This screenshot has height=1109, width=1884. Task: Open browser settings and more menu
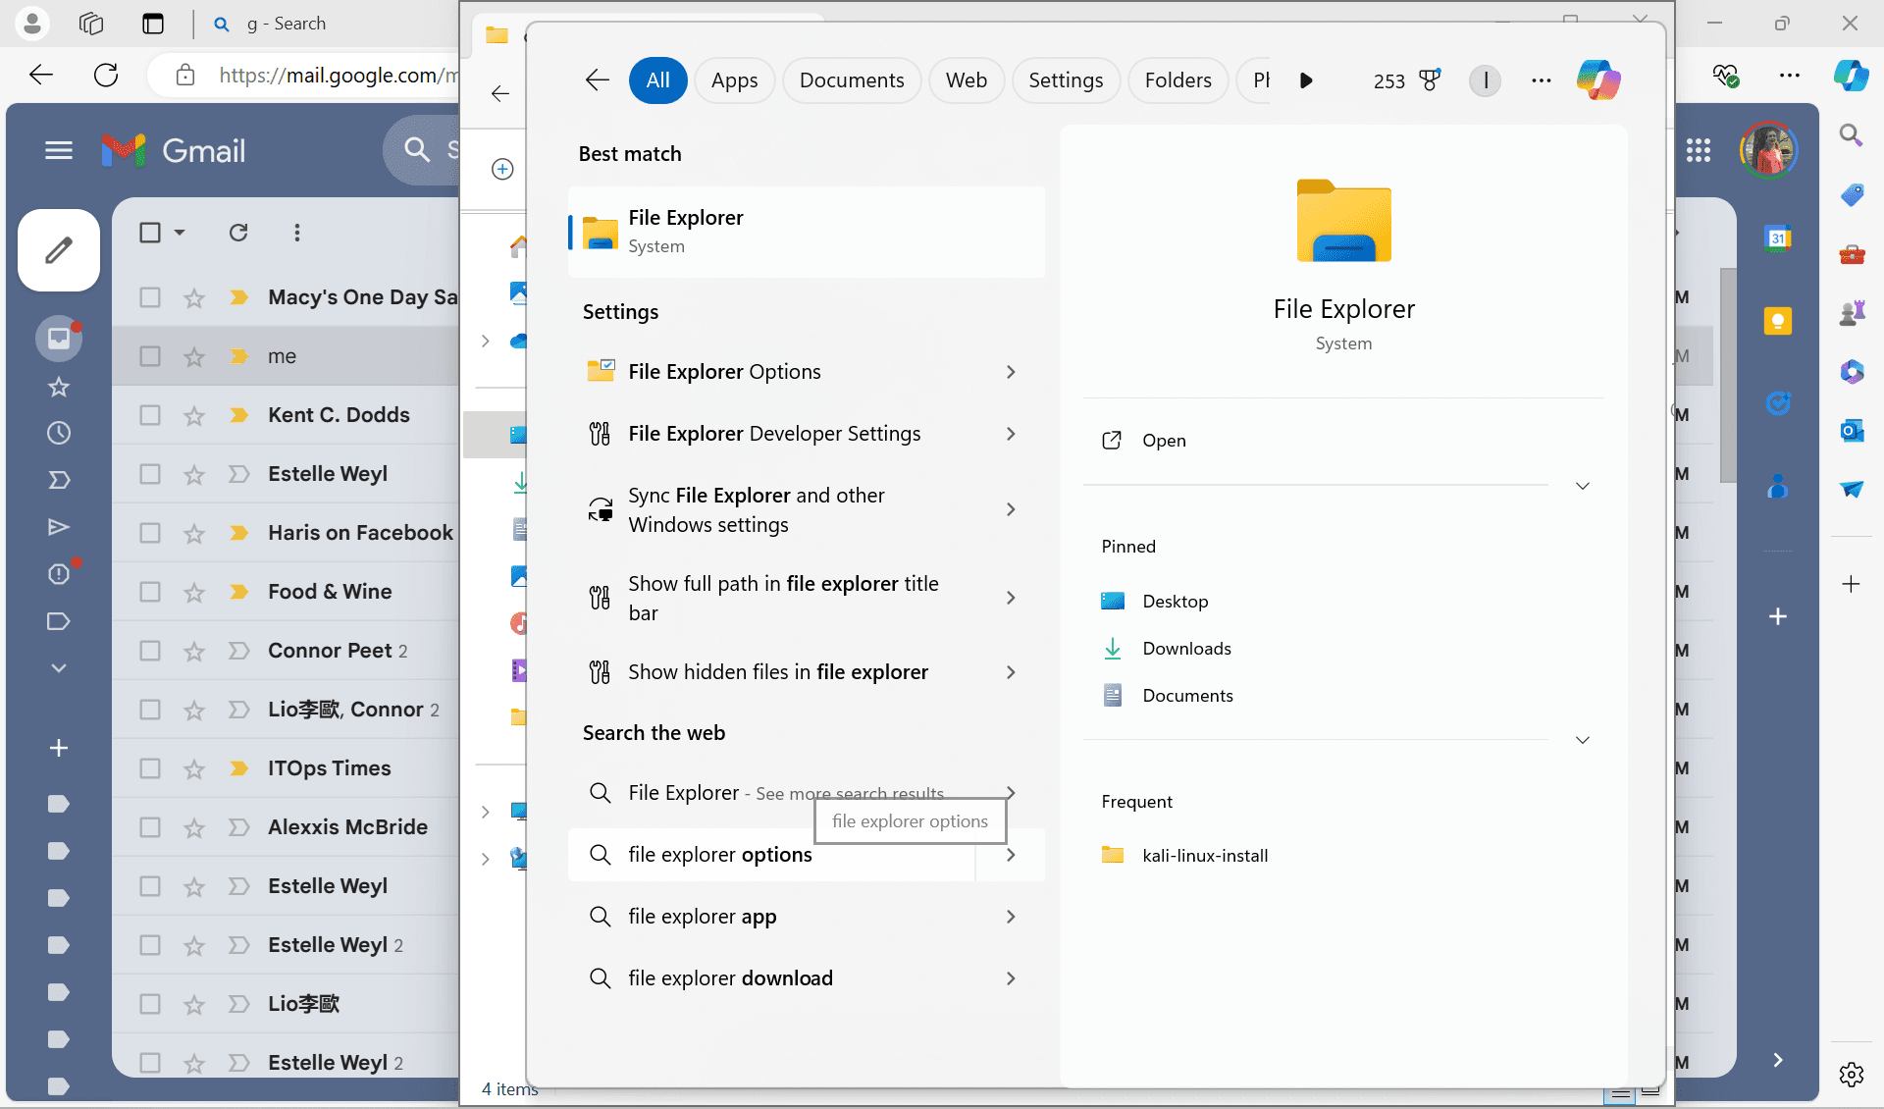(1790, 75)
